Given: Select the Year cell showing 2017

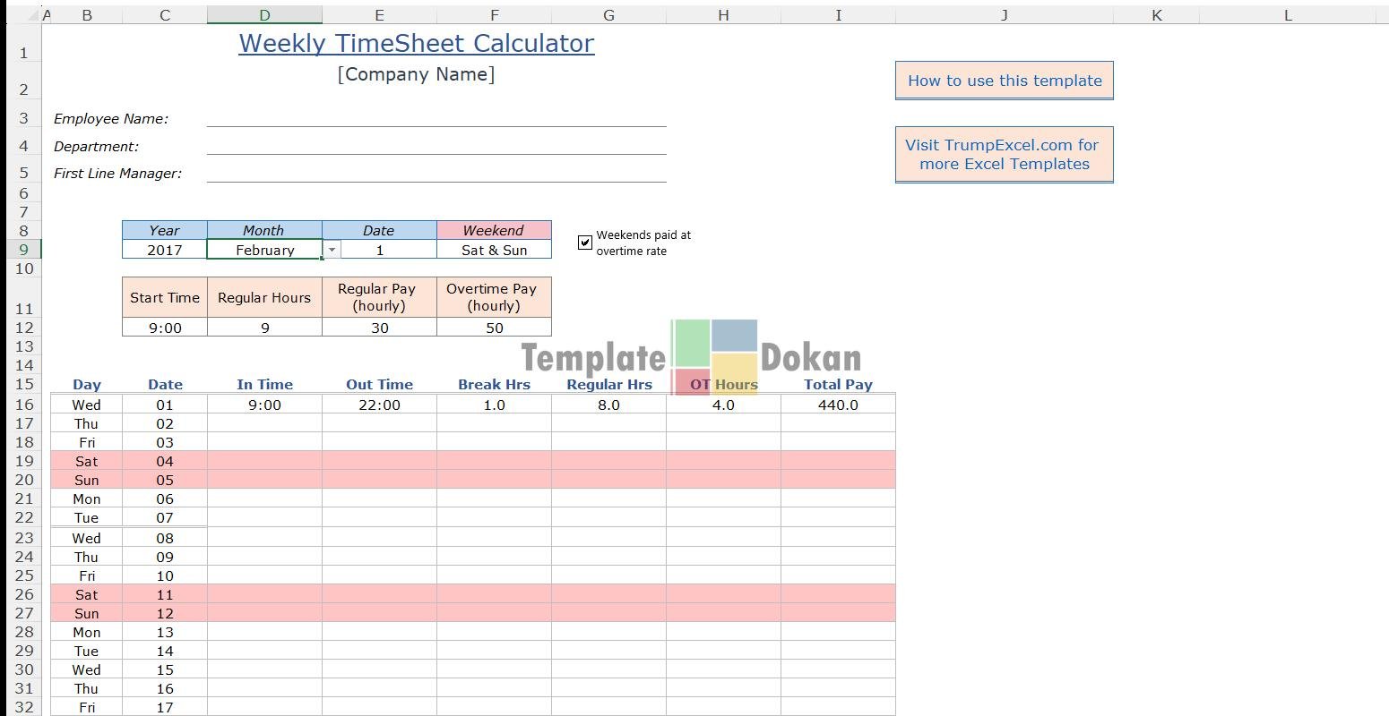Looking at the screenshot, I should tap(165, 251).
